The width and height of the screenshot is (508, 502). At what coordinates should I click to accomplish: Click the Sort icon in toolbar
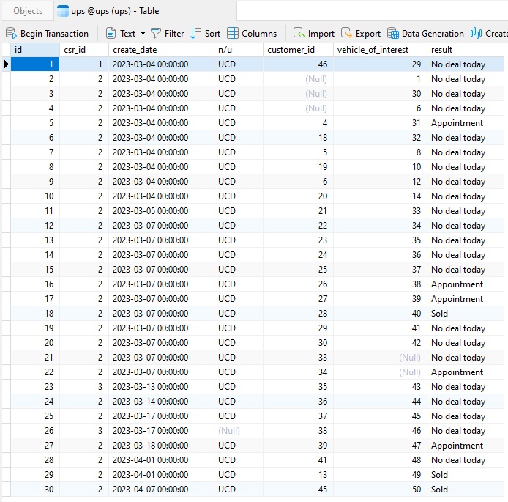pyautogui.click(x=196, y=33)
